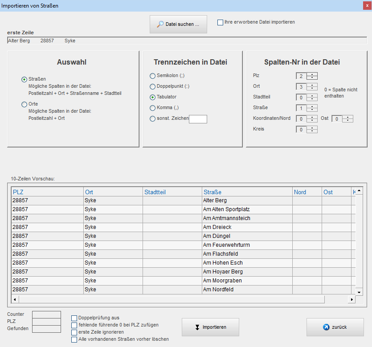Image resolution: width=372 pixels, height=347 pixels.
Task: Select Komma as the separator
Action: pyautogui.click(x=153, y=108)
